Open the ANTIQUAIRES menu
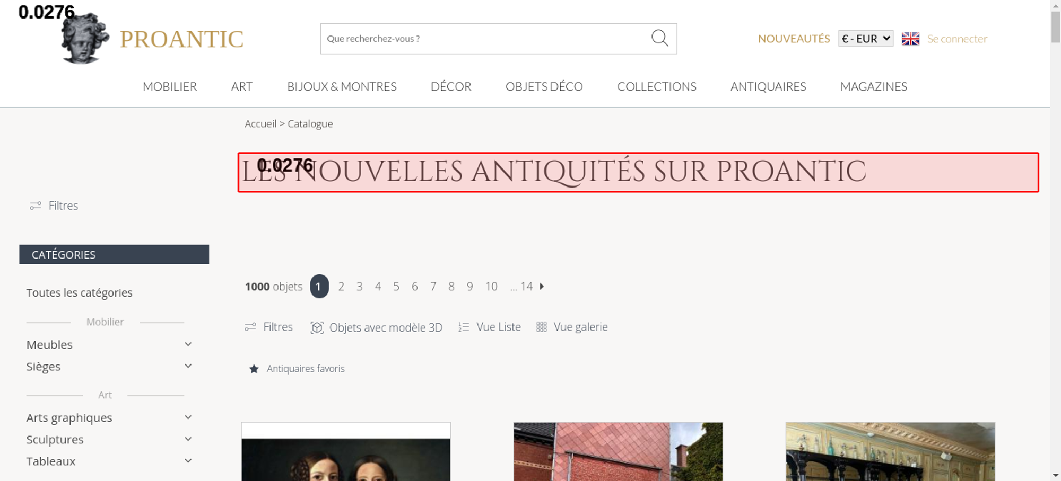Image resolution: width=1061 pixels, height=481 pixels. point(768,86)
